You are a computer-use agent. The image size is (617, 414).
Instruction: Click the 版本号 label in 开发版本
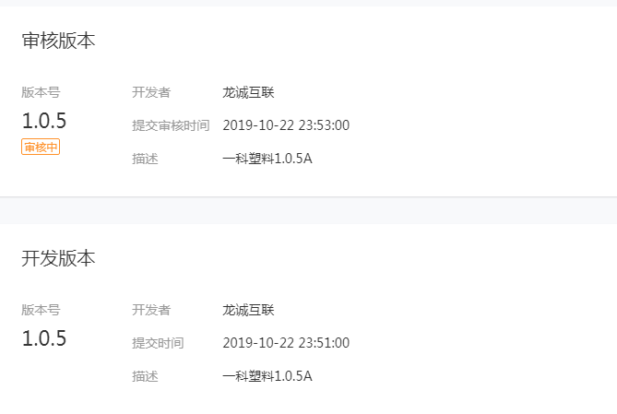pyautogui.click(x=41, y=310)
